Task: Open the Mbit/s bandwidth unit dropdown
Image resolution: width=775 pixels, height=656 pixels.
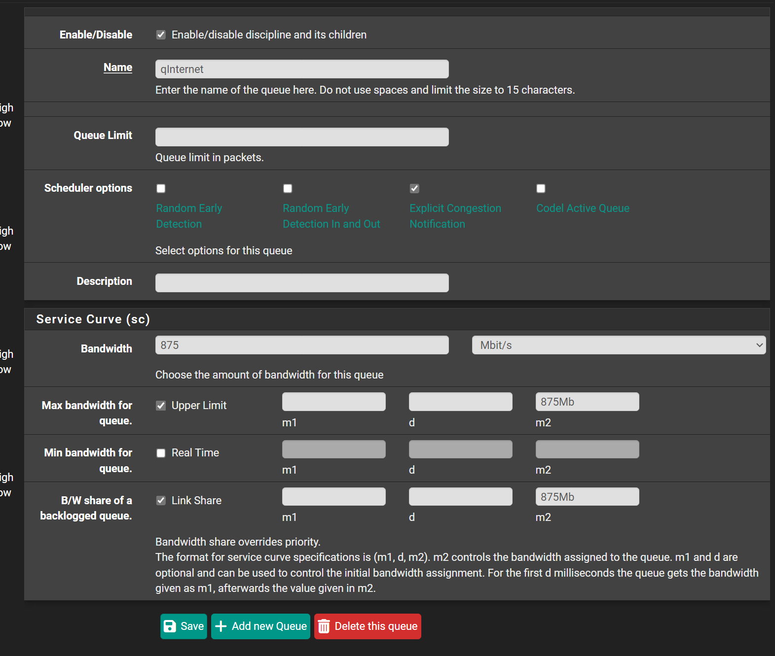Action: [619, 345]
